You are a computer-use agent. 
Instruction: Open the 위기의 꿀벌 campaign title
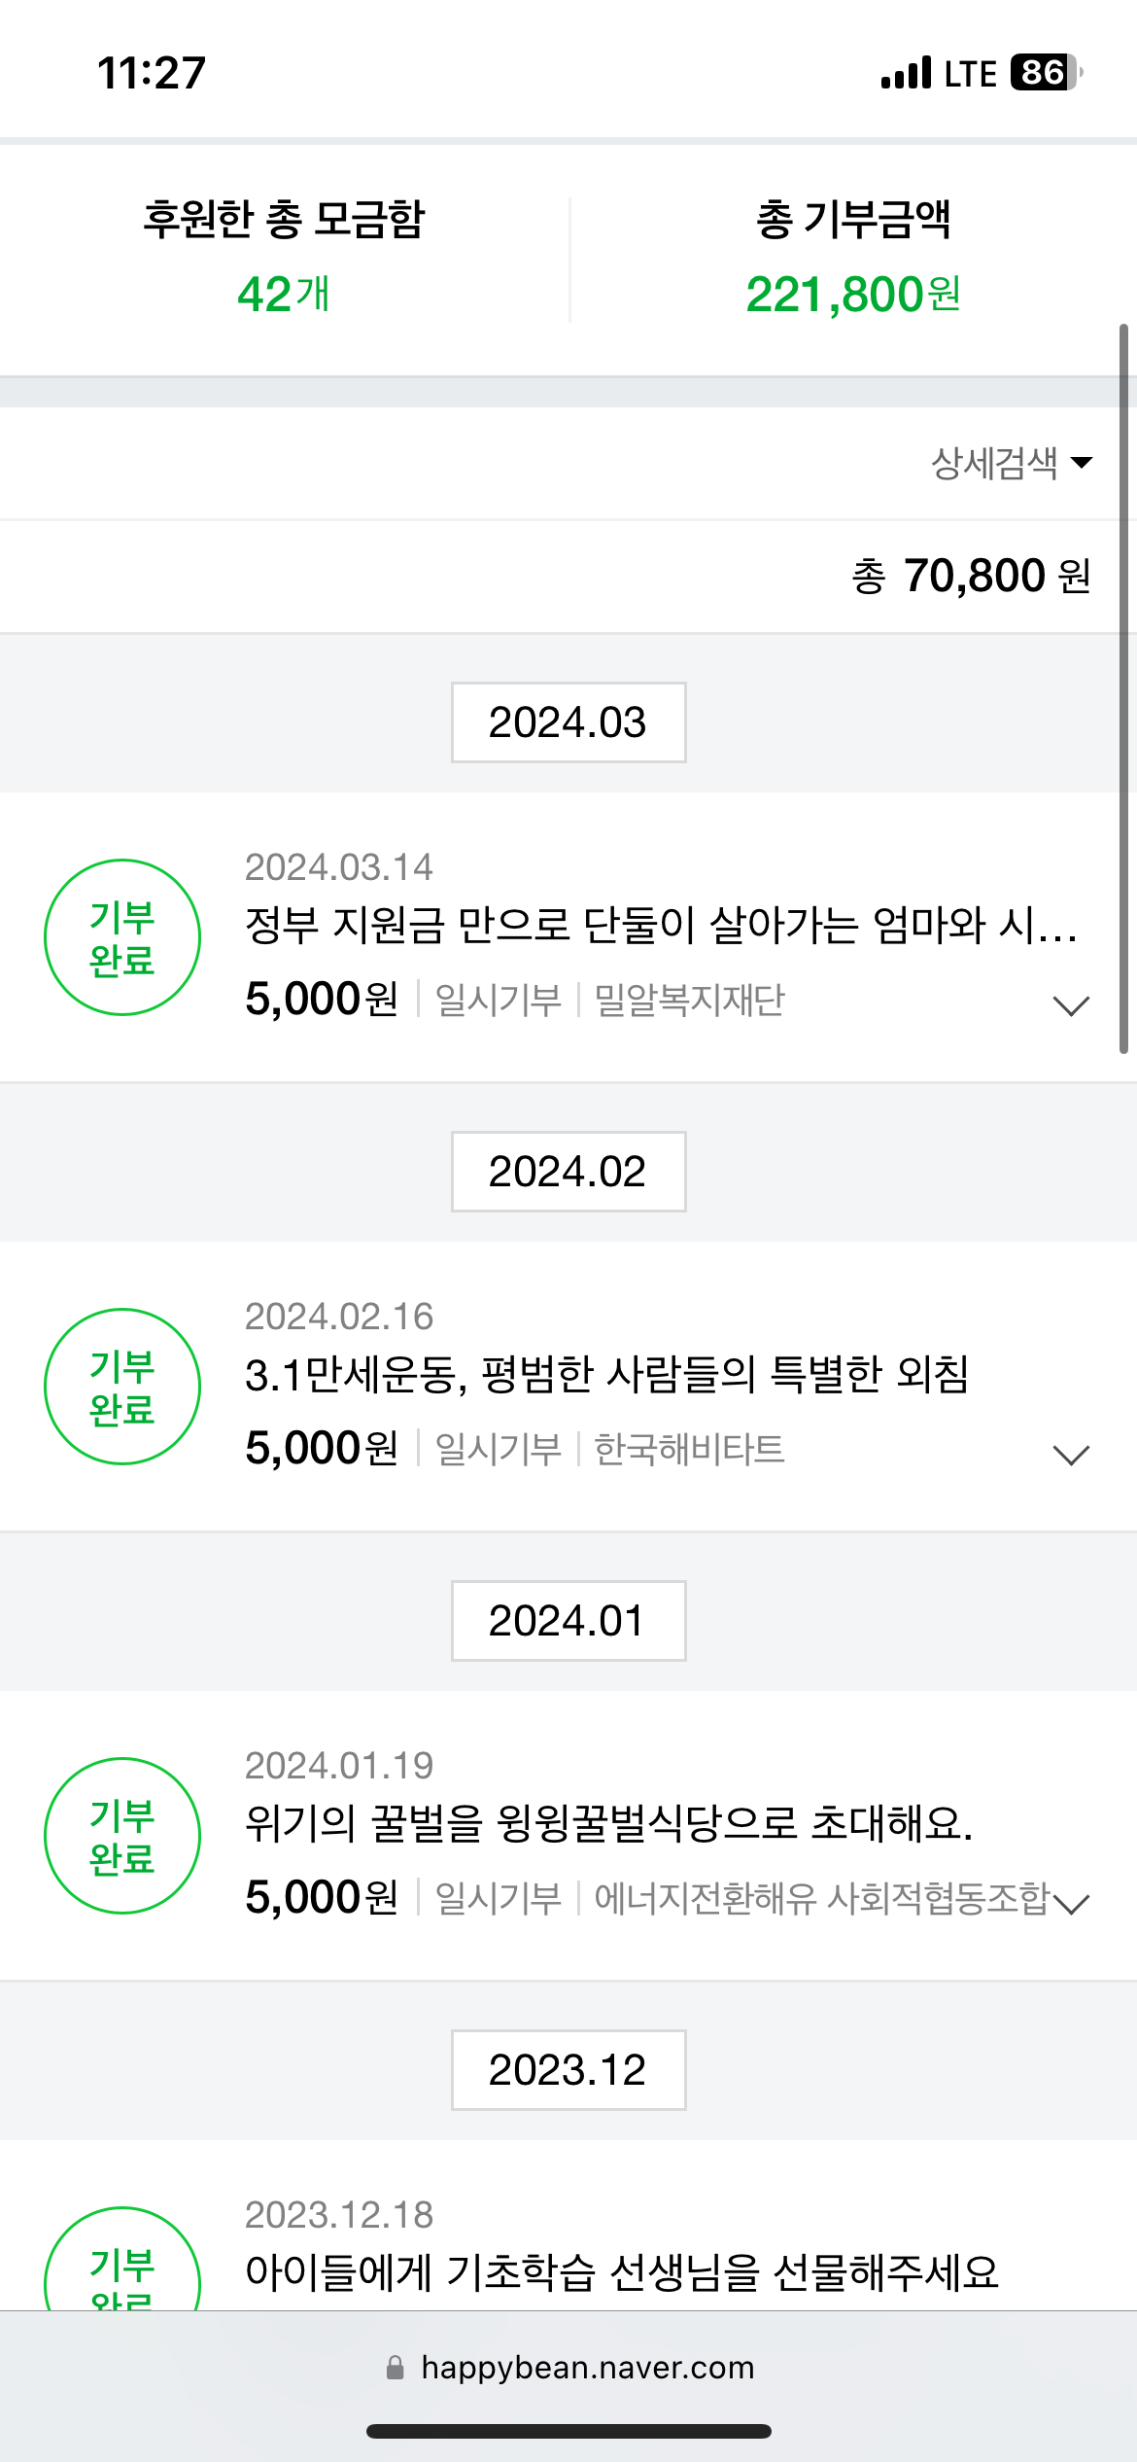pos(608,1824)
